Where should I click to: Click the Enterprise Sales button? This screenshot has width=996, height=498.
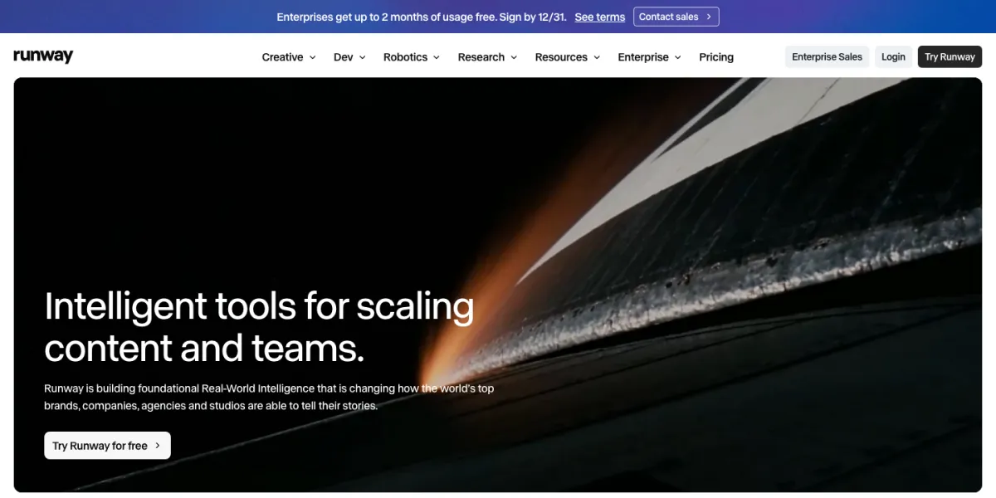[x=827, y=56]
